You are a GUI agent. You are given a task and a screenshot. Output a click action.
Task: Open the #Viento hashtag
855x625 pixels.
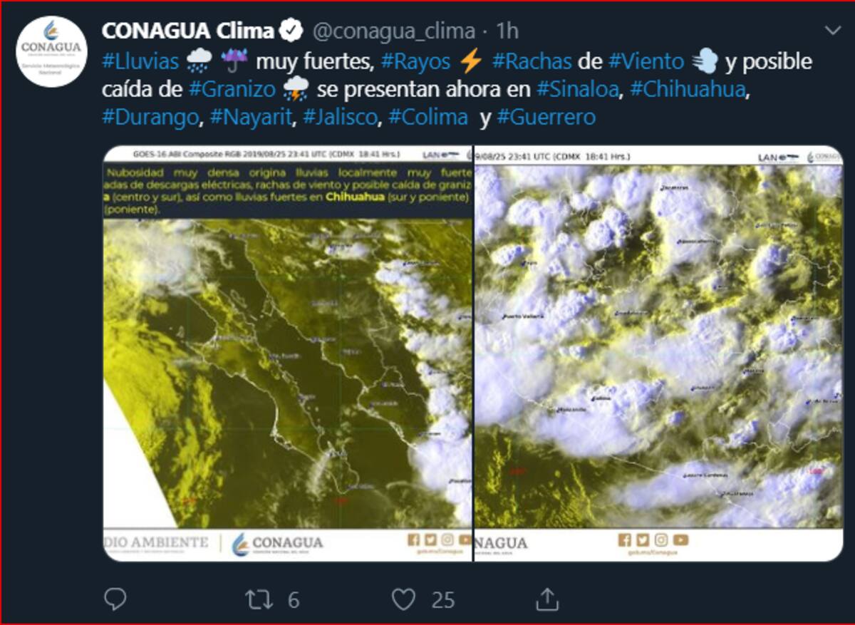(646, 61)
